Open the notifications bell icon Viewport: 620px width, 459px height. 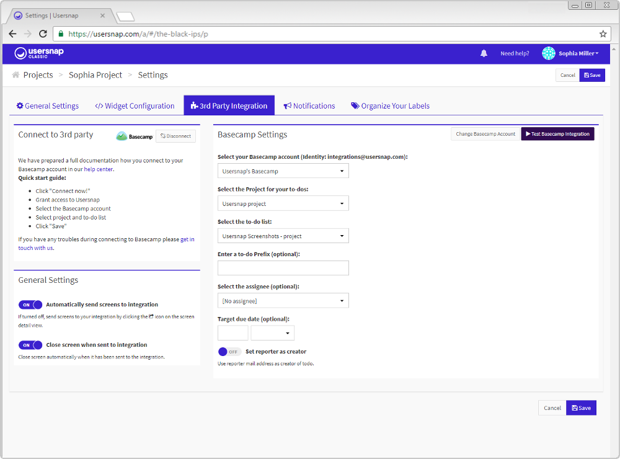484,53
